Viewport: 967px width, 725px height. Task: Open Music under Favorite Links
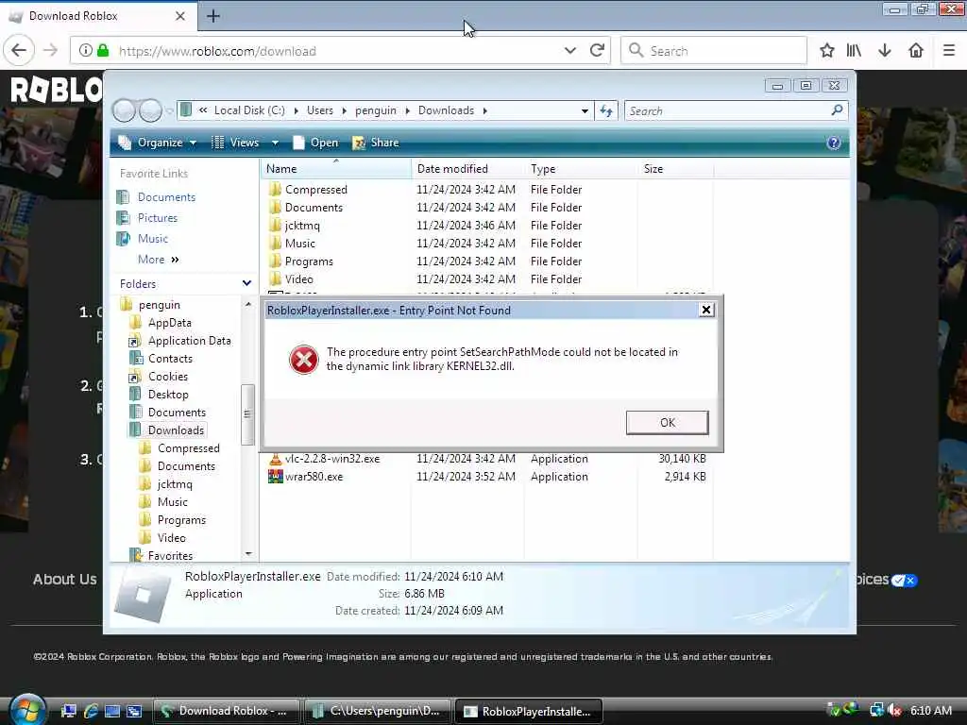coord(152,239)
